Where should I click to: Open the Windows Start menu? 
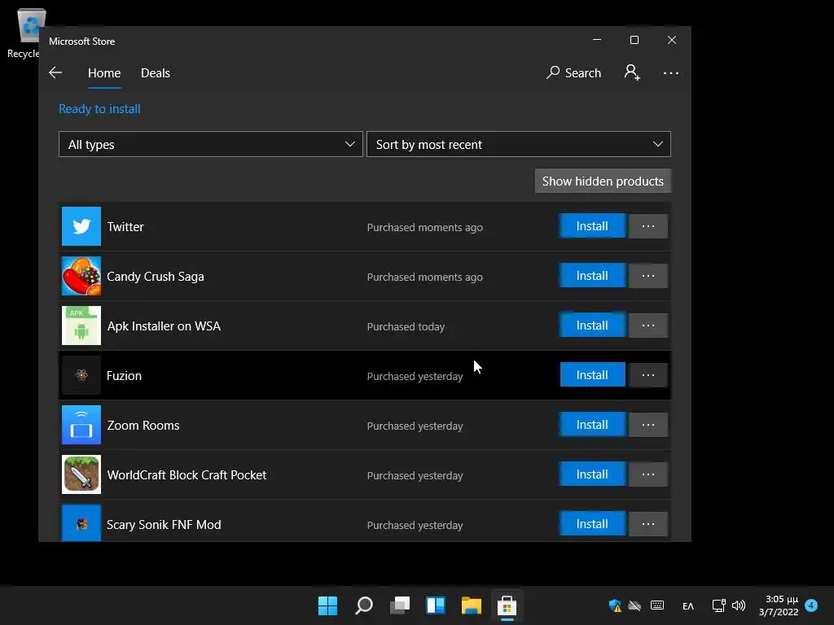[x=327, y=605]
